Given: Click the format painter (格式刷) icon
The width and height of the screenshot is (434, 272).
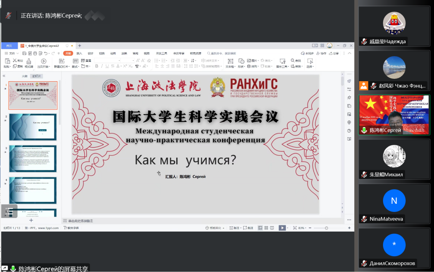Looking at the screenshot, I should (x=29, y=61).
